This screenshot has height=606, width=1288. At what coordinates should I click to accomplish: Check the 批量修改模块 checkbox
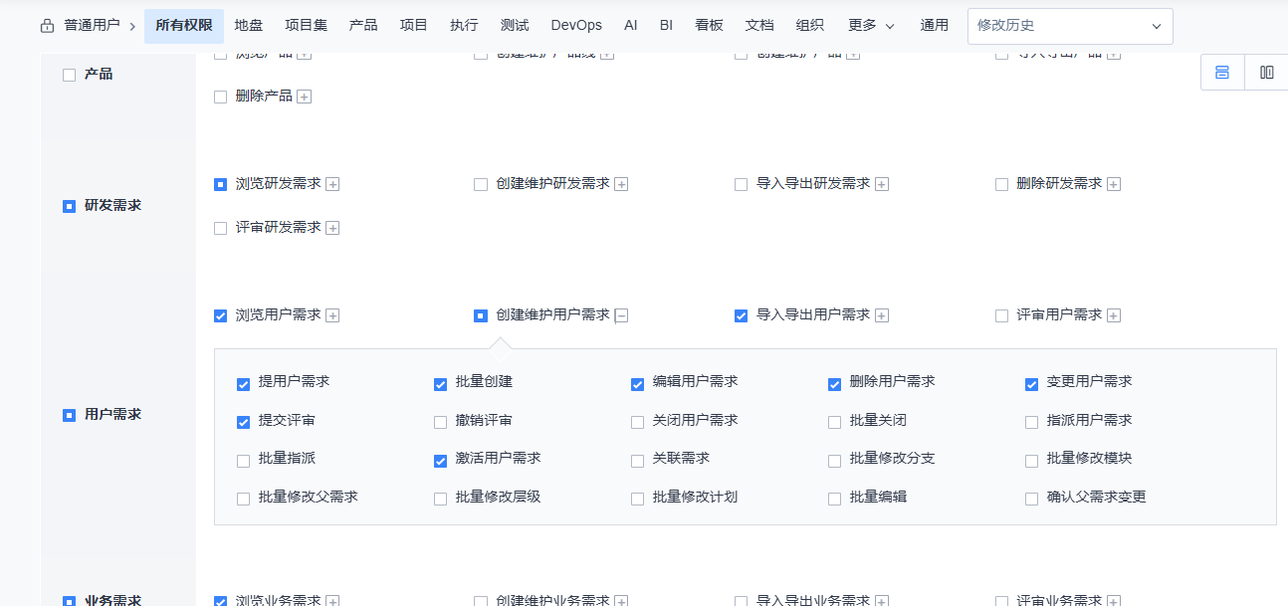click(x=1032, y=461)
